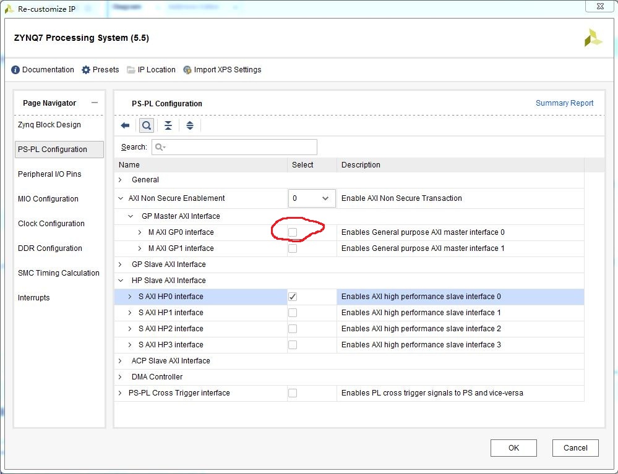
Task: Enable S AXI HP3 interface checkbox
Action: pos(293,345)
